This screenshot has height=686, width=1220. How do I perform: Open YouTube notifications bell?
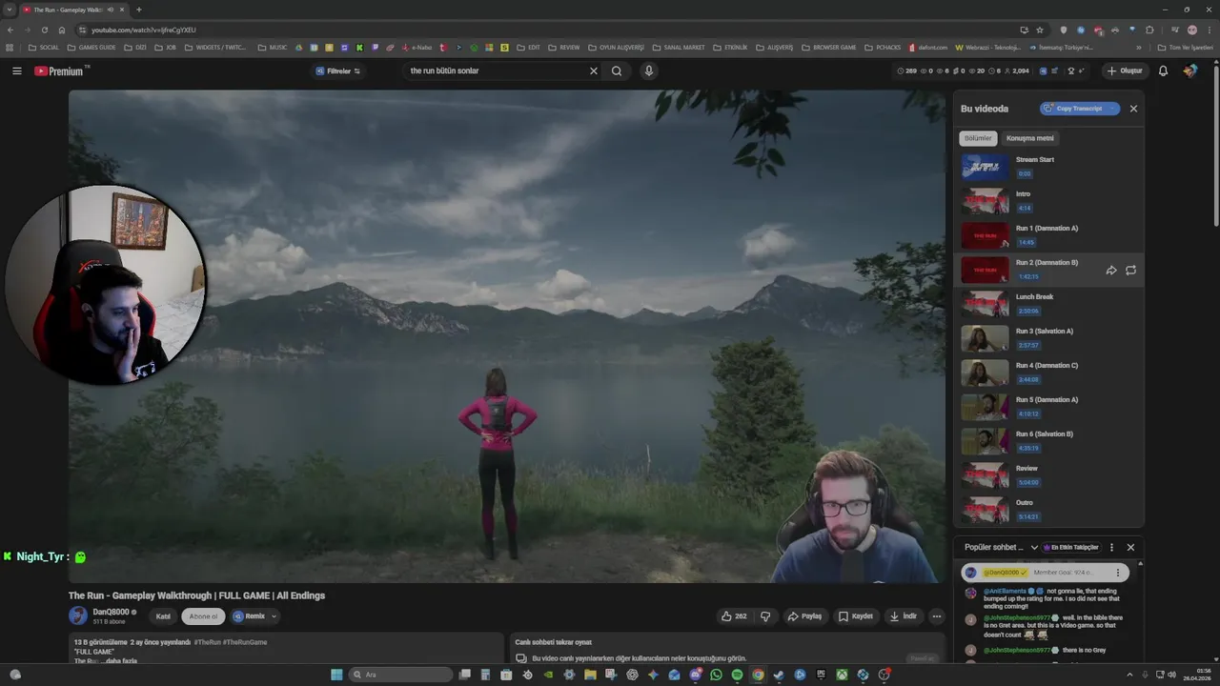click(x=1163, y=71)
